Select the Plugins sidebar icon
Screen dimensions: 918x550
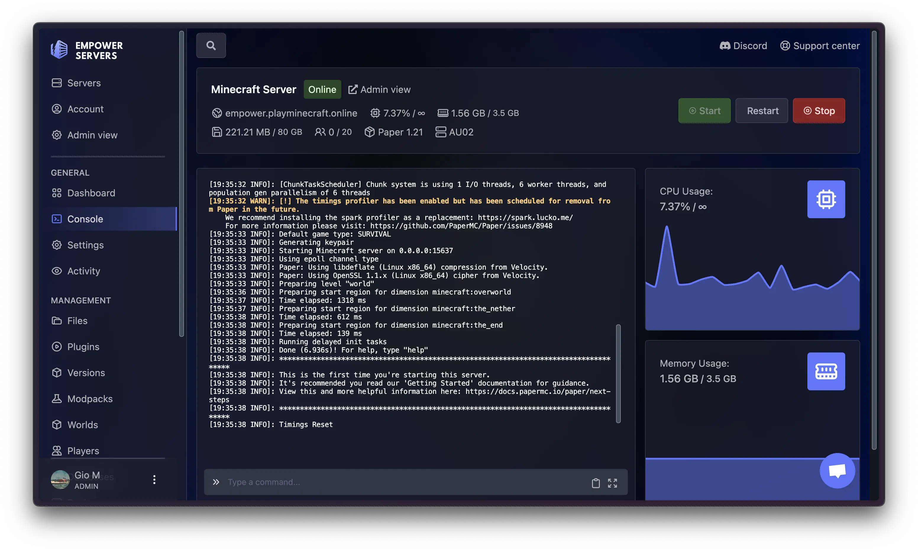pyautogui.click(x=57, y=347)
